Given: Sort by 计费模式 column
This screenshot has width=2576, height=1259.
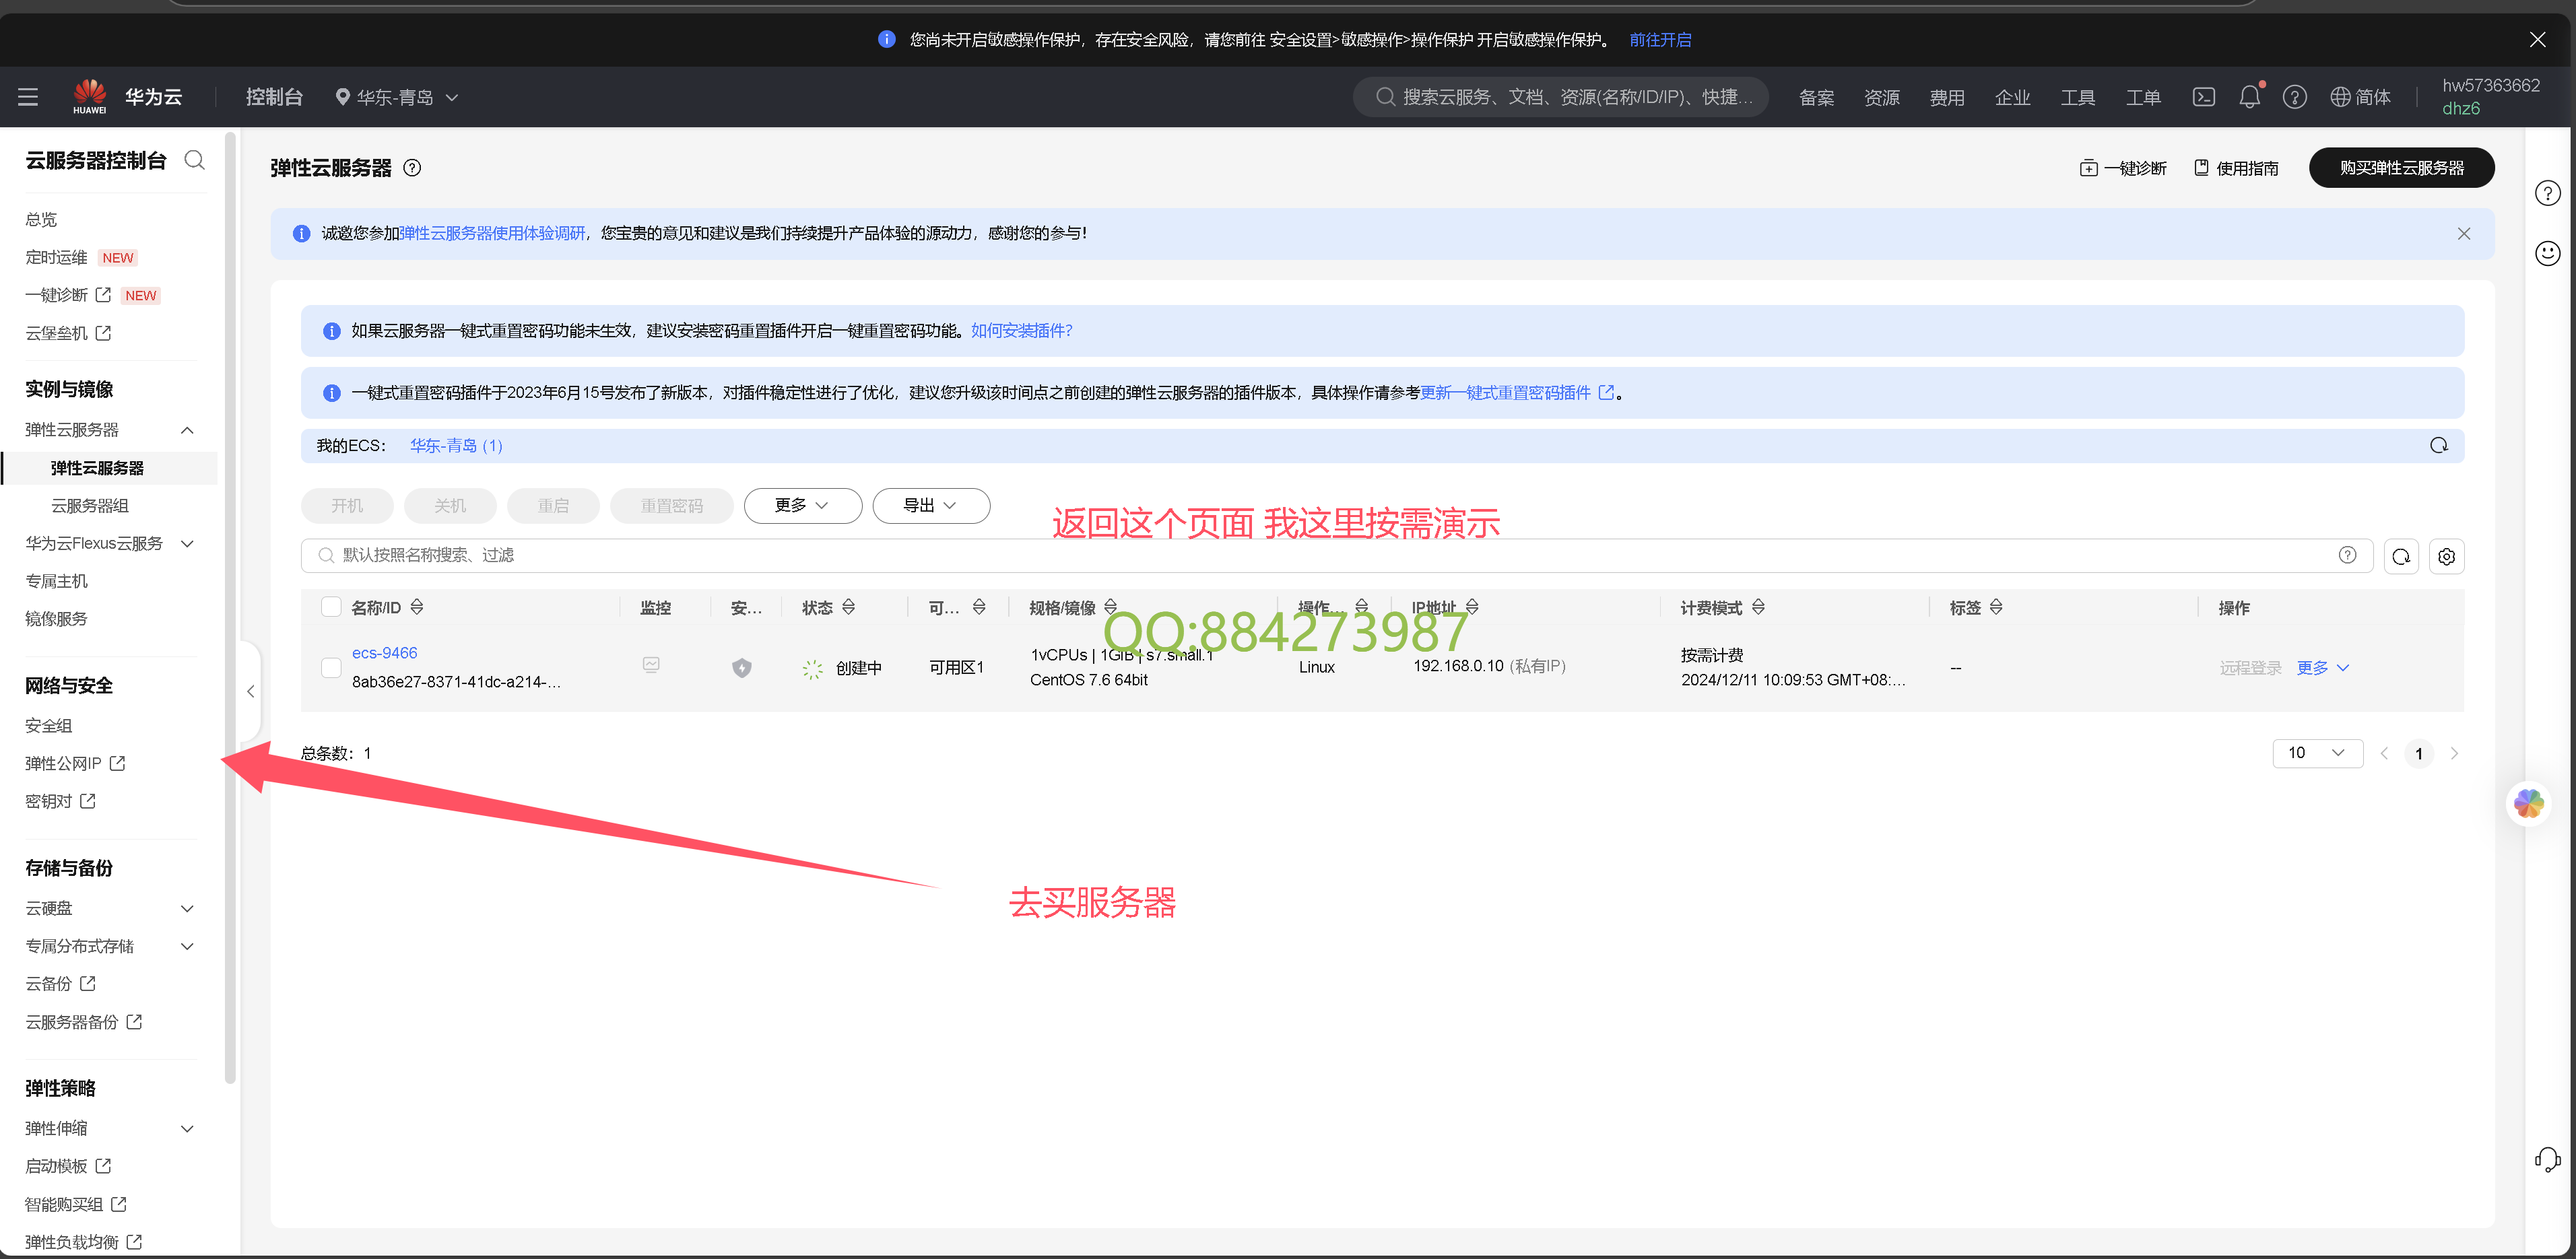Looking at the screenshot, I should point(1758,607).
